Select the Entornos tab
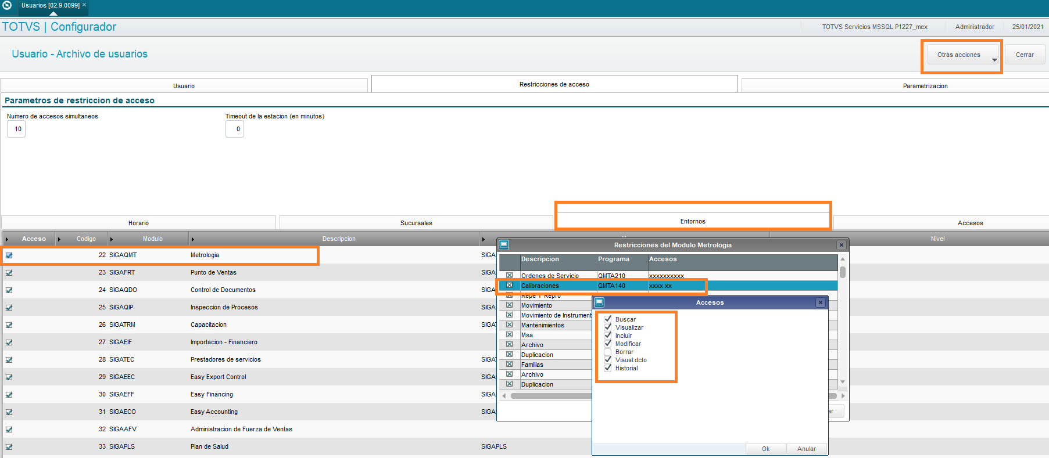Screen dimensions: 1049x458 (x=693, y=221)
